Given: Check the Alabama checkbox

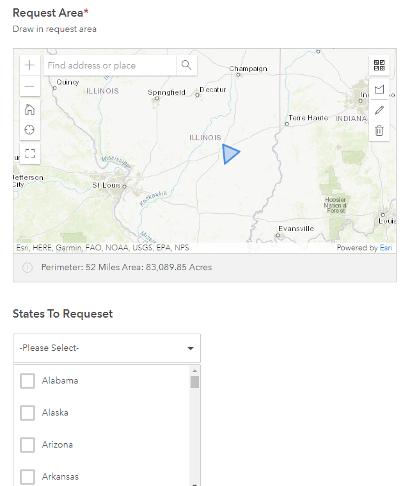Looking at the screenshot, I should coord(28,381).
